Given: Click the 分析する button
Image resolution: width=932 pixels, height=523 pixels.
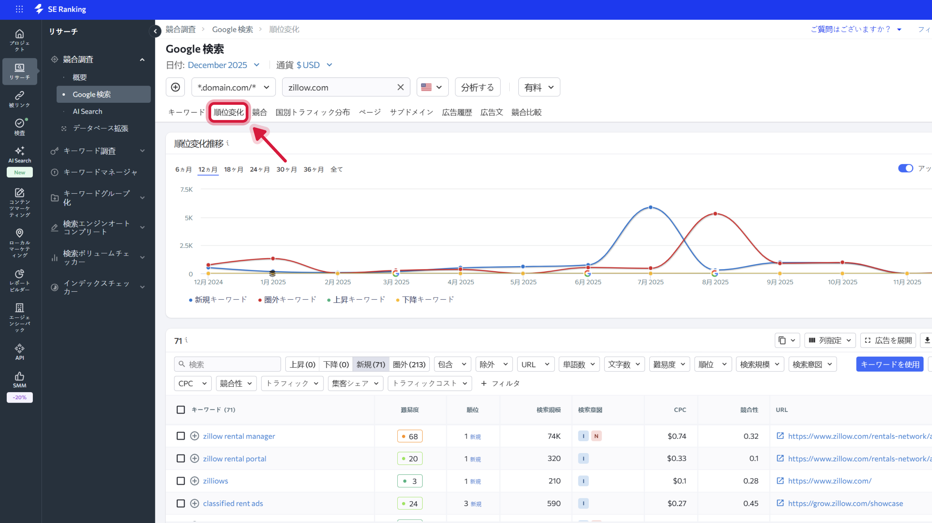Looking at the screenshot, I should [477, 87].
